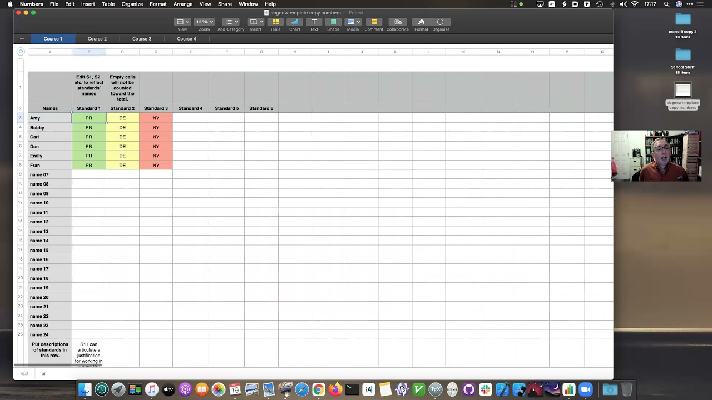Select the Emily name cell
Image resolution: width=712 pixels, height=400 pixels.
[50, 156]
